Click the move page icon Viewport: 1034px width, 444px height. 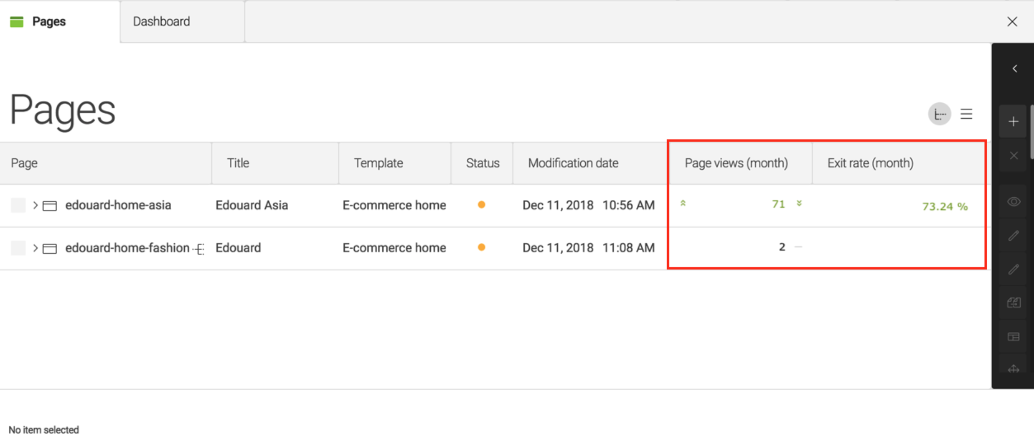(1013, 369)
